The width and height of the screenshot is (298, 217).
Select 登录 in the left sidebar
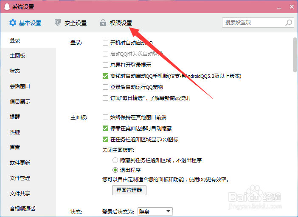coord(28,40)
